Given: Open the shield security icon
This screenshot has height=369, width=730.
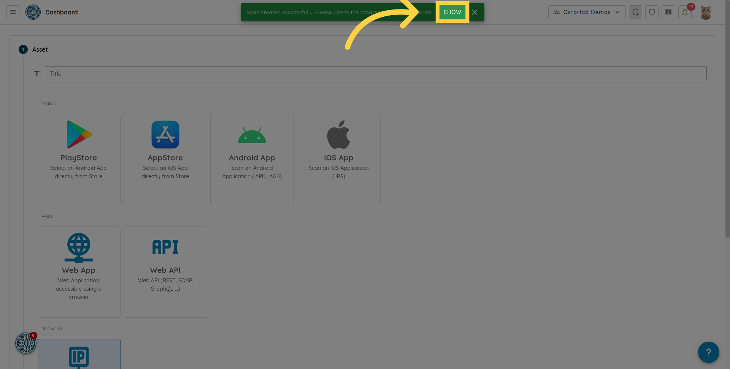Looking at the screenshot, I should coord(652,12).
